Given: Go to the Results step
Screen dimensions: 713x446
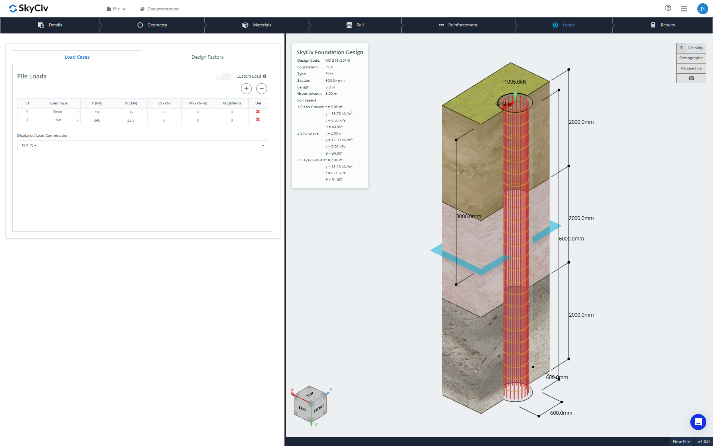Looking at the screenshot, I should click(x=663, y=25).
